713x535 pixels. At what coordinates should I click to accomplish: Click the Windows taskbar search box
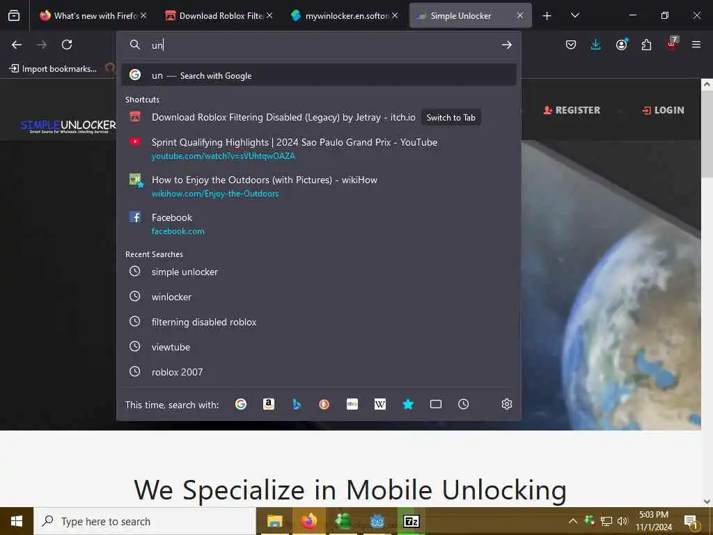click(145, 521)
